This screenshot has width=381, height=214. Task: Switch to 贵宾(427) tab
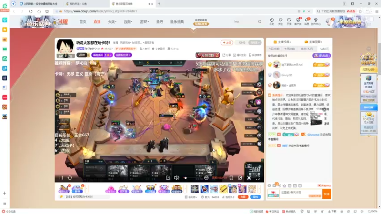pyautogui.click(x=307, y=49)
